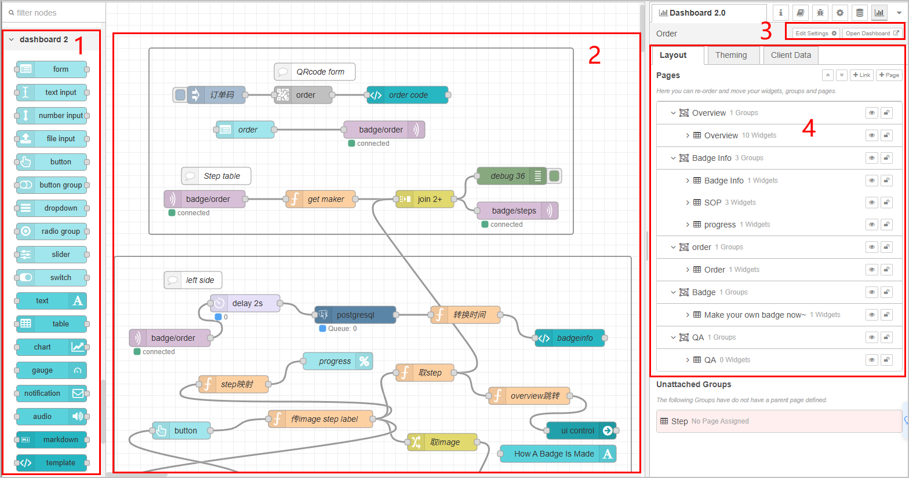Select the audio palette node
Image resolution: width=909 pixels, height=478 pixels.
tap(52, 417)
